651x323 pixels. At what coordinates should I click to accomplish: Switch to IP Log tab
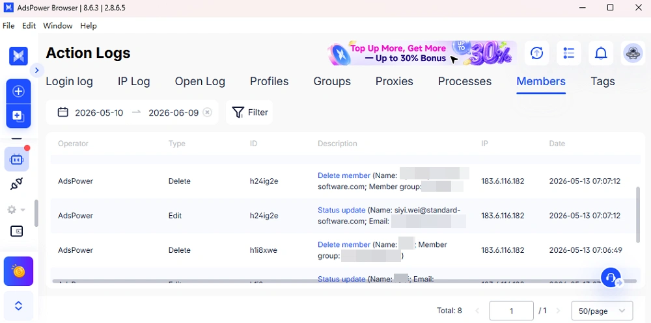[133, 82]
